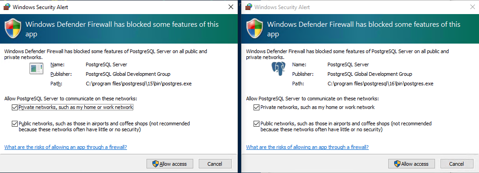Viewport: 479px width, 173px height.
Task: Click the Name value in right dialog
Action: pyautogui.click(x=348, y=64)
